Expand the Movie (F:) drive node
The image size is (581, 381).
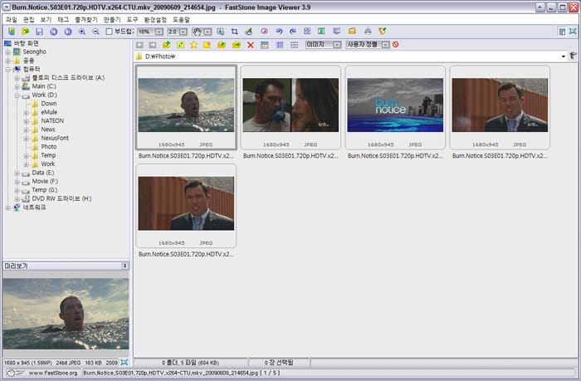17,182
